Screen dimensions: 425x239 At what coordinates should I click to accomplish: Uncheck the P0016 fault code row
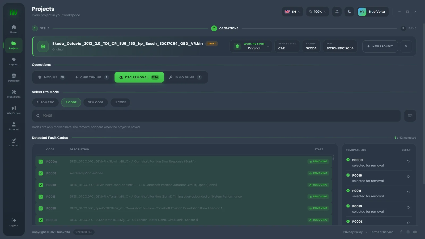(x=41, y=208)
